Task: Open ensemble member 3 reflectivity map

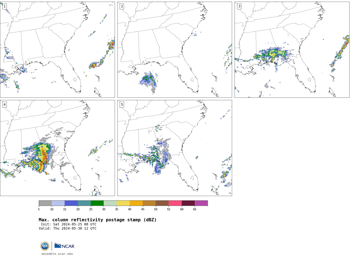Action: point(292,50)
